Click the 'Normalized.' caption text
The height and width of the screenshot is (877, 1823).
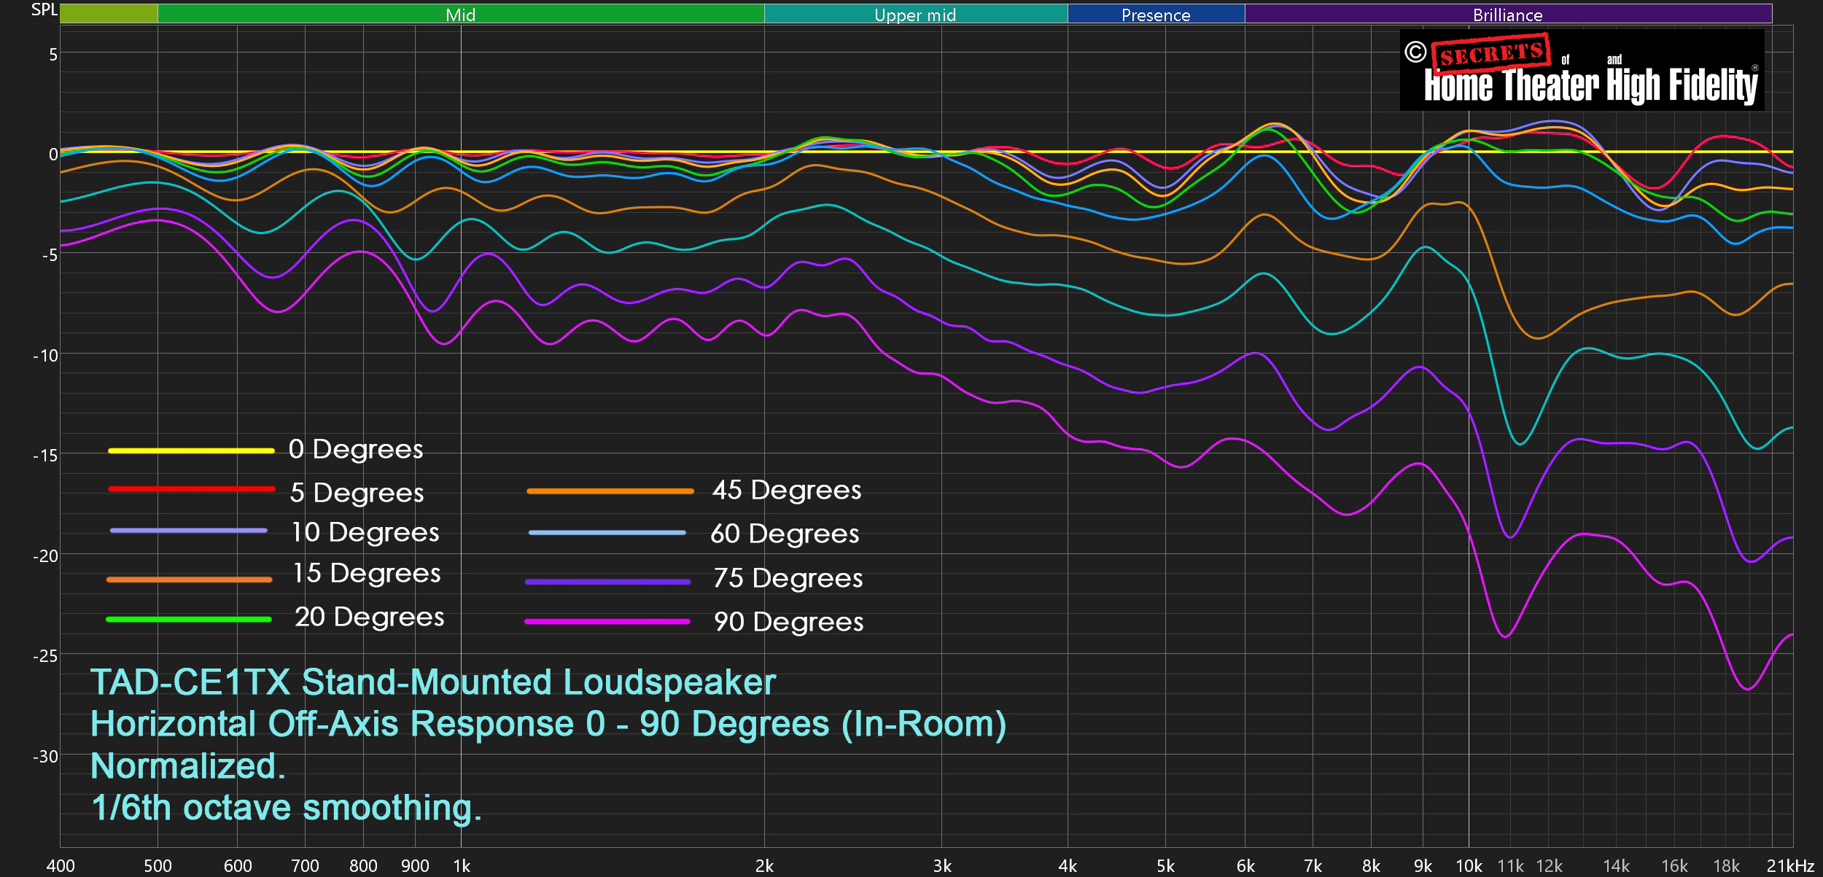coord(188,766)
